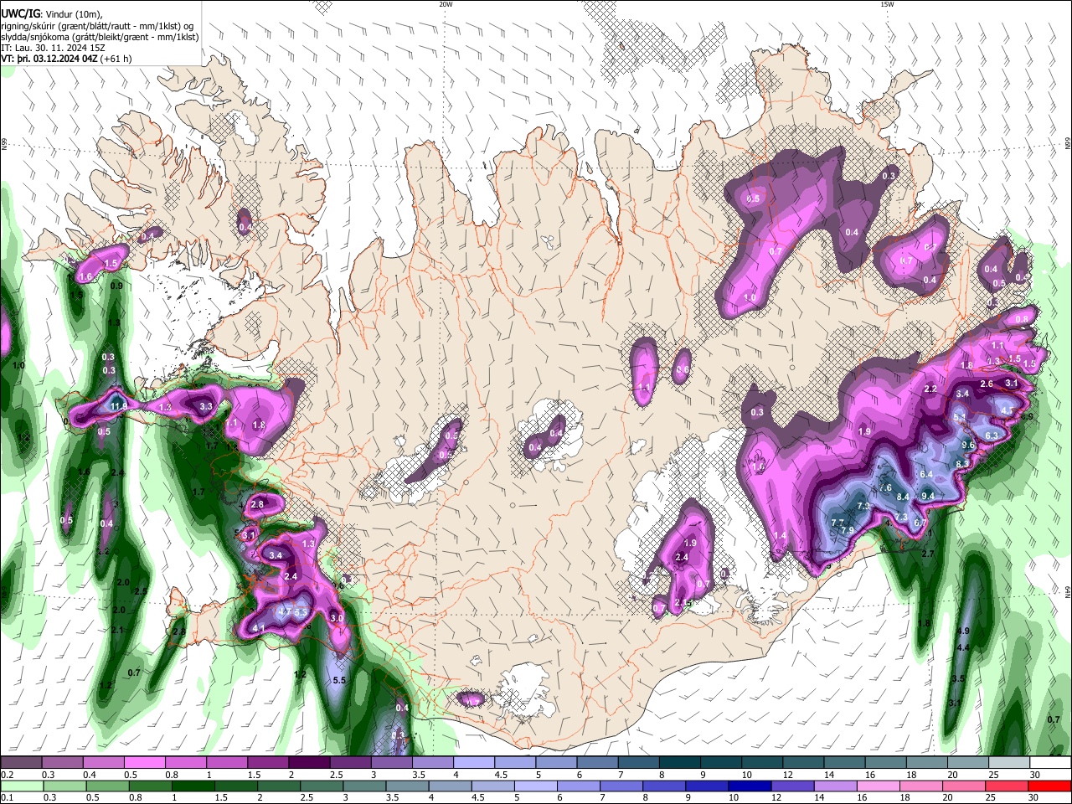Click the 9.4 precipitation value on the map
The image size is (1072, 804).
click(928, 496)
